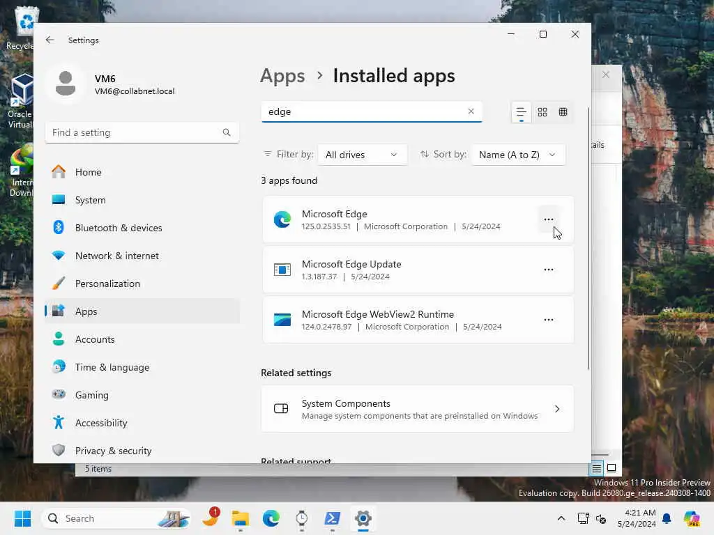Click the network status tray icon
This screenshot has height=535, width=714.
point(583,518)
